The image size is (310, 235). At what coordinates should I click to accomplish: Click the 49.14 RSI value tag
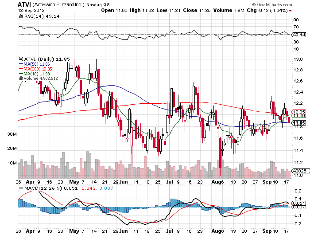299,35
